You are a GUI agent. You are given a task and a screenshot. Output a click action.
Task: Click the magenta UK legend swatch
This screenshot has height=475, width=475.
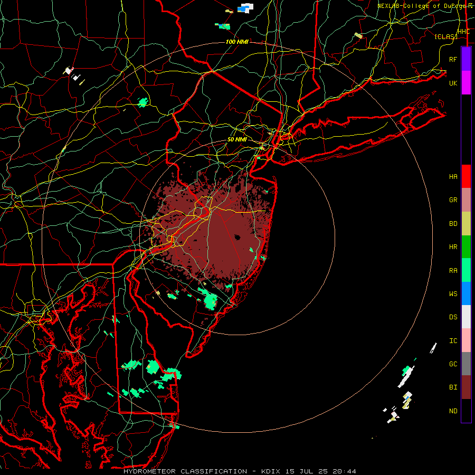pos(466,83)
